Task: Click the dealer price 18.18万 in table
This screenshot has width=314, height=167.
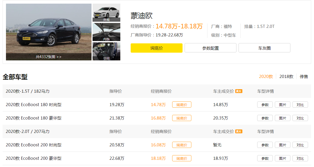Action: 158,158
